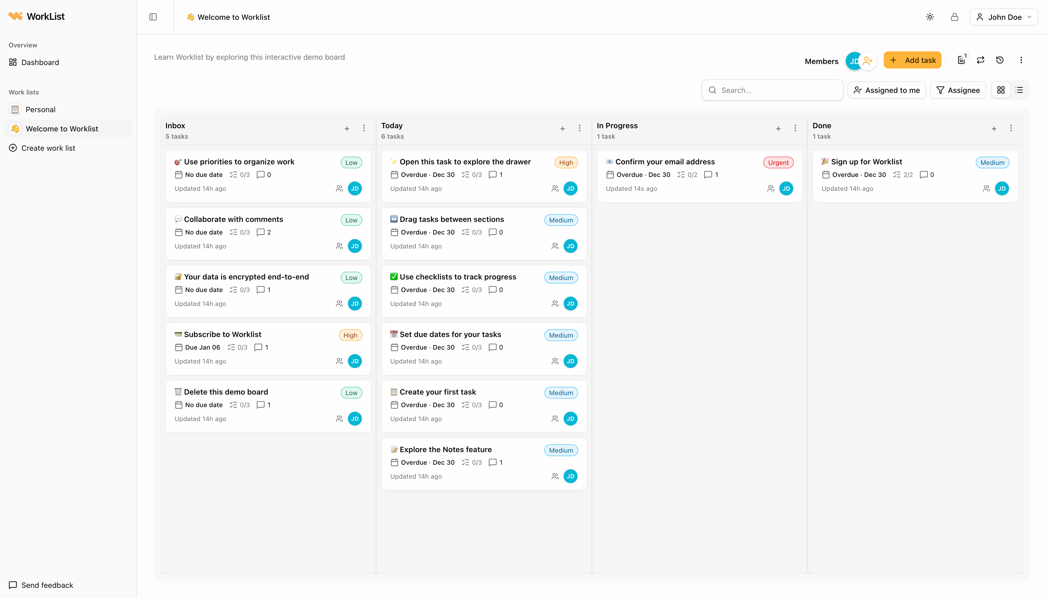The height and width of the screenshot is (598, 1047).
Task: Keep board grid view selected
Action: [x=1001, y=89]
